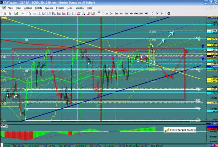Click the last red-green levels tool icon
Screen dimensions: 218x147
pos(93,13)
